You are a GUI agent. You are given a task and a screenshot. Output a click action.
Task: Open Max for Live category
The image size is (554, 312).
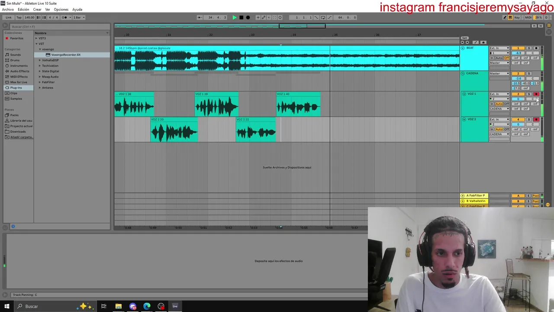(18, 82)
